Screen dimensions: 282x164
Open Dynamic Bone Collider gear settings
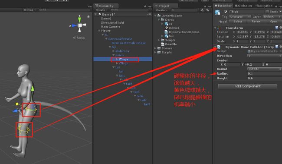point(281,47)
